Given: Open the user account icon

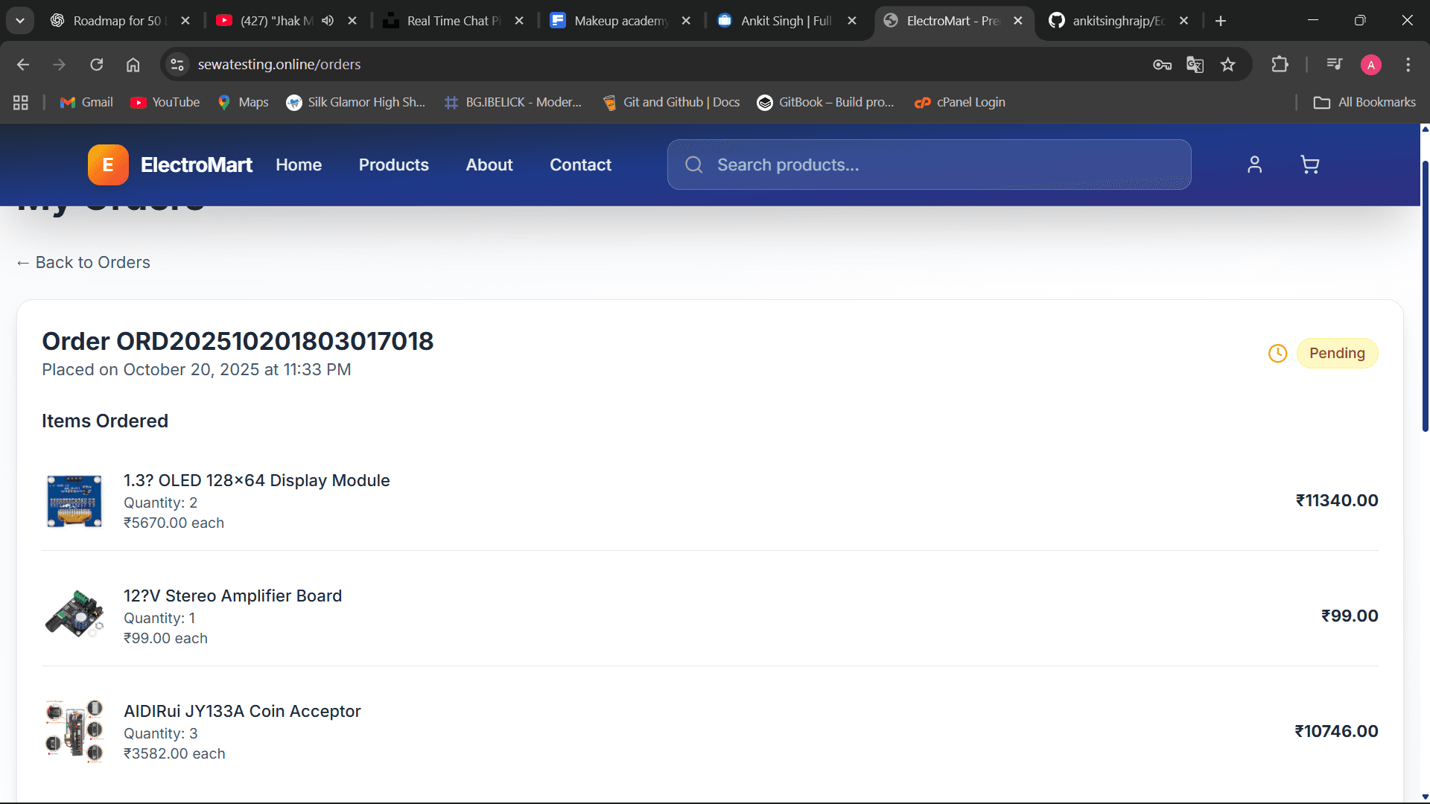Looking at the screenshot, I should tap(1254, 165).
